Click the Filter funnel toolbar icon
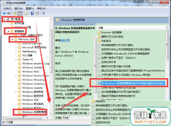This screenshot has width=171, height=126. point(44,13)
